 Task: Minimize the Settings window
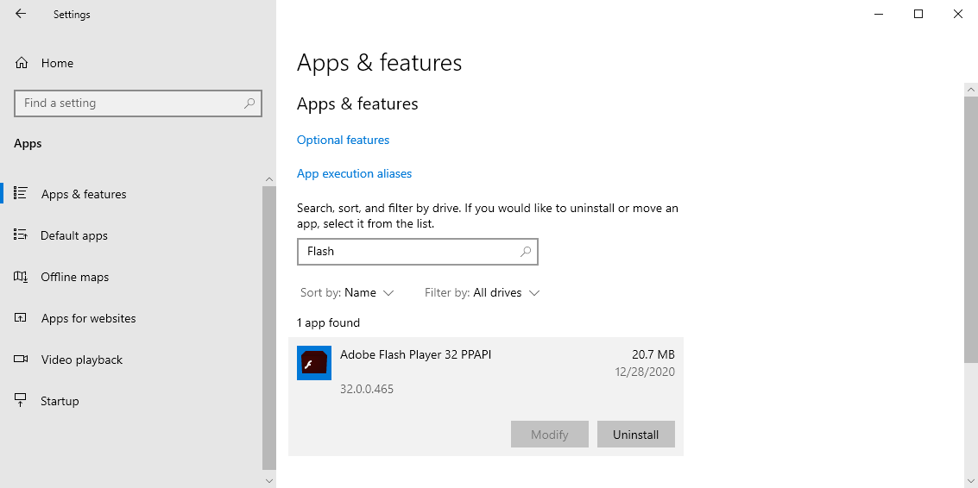[879, 14]
